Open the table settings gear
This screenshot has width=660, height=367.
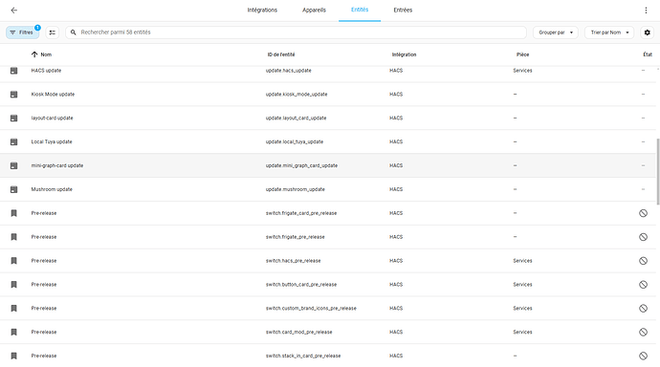(x=647, y=32)
